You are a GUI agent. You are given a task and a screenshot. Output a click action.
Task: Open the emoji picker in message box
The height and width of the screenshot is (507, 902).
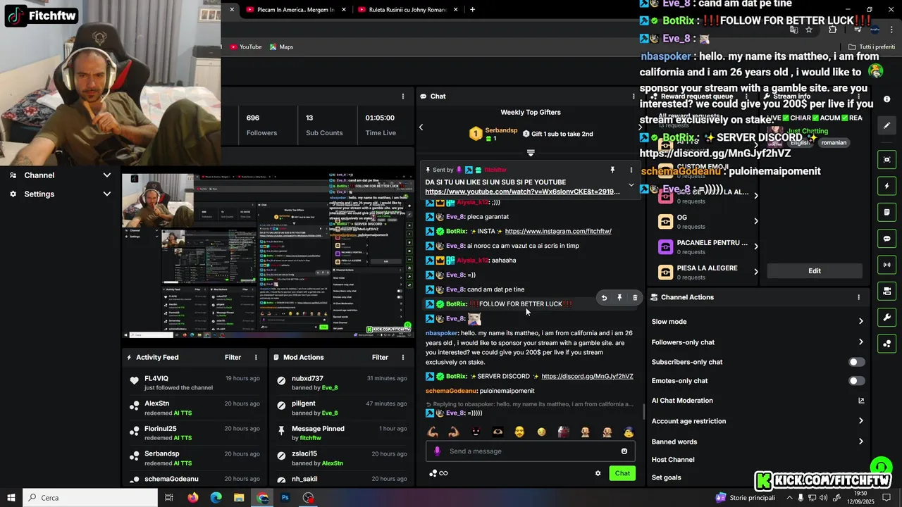tap(624, 451)
